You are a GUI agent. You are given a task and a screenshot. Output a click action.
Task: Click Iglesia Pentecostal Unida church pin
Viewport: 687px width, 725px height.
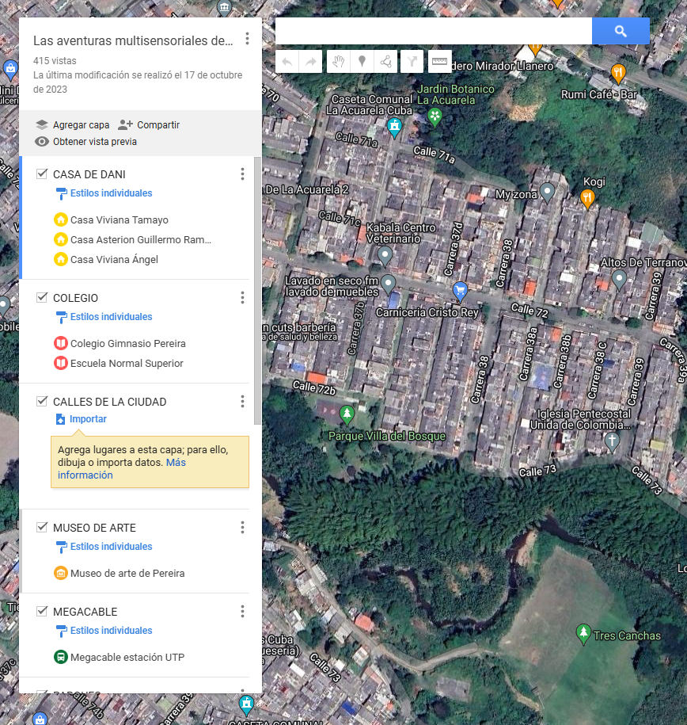point(612,441)
